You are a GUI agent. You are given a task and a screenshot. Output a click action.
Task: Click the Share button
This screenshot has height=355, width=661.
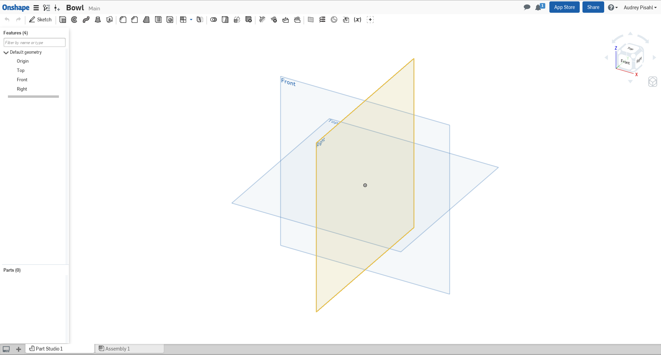click(593, 7)
